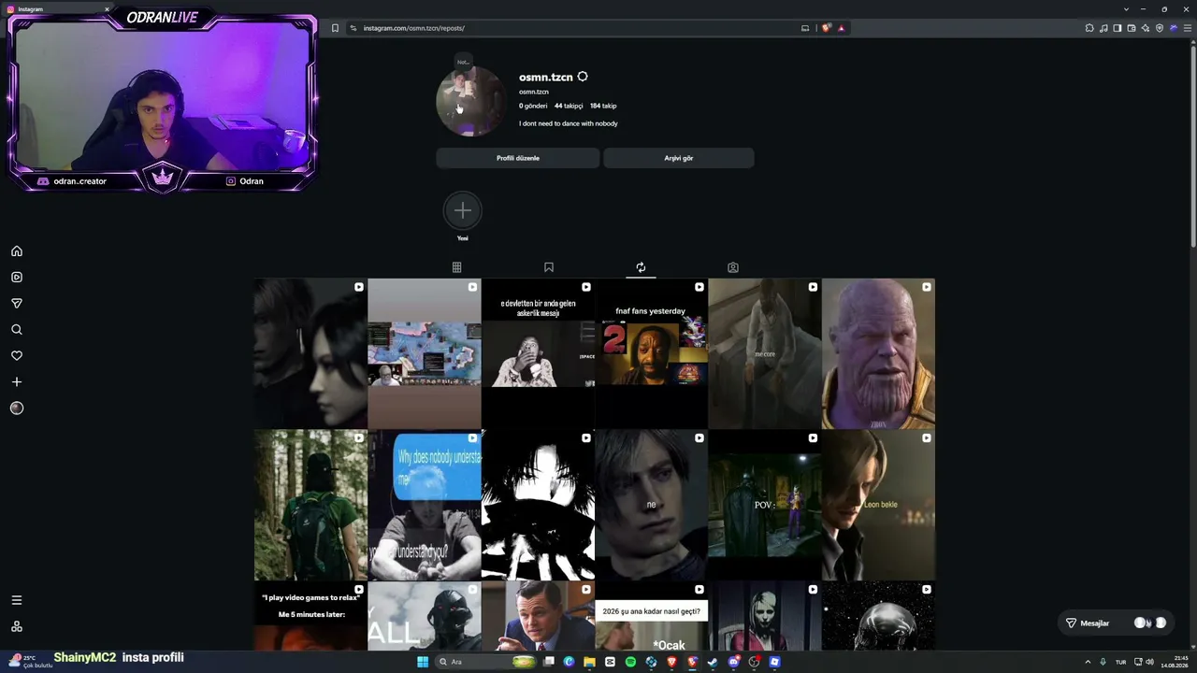Open Direct messages paper plane icon
The image size is (1197, 673).
point(17,304)
